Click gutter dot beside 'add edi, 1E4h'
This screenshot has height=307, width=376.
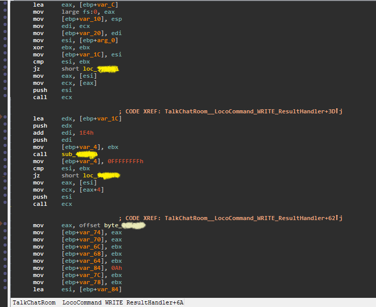5,133
